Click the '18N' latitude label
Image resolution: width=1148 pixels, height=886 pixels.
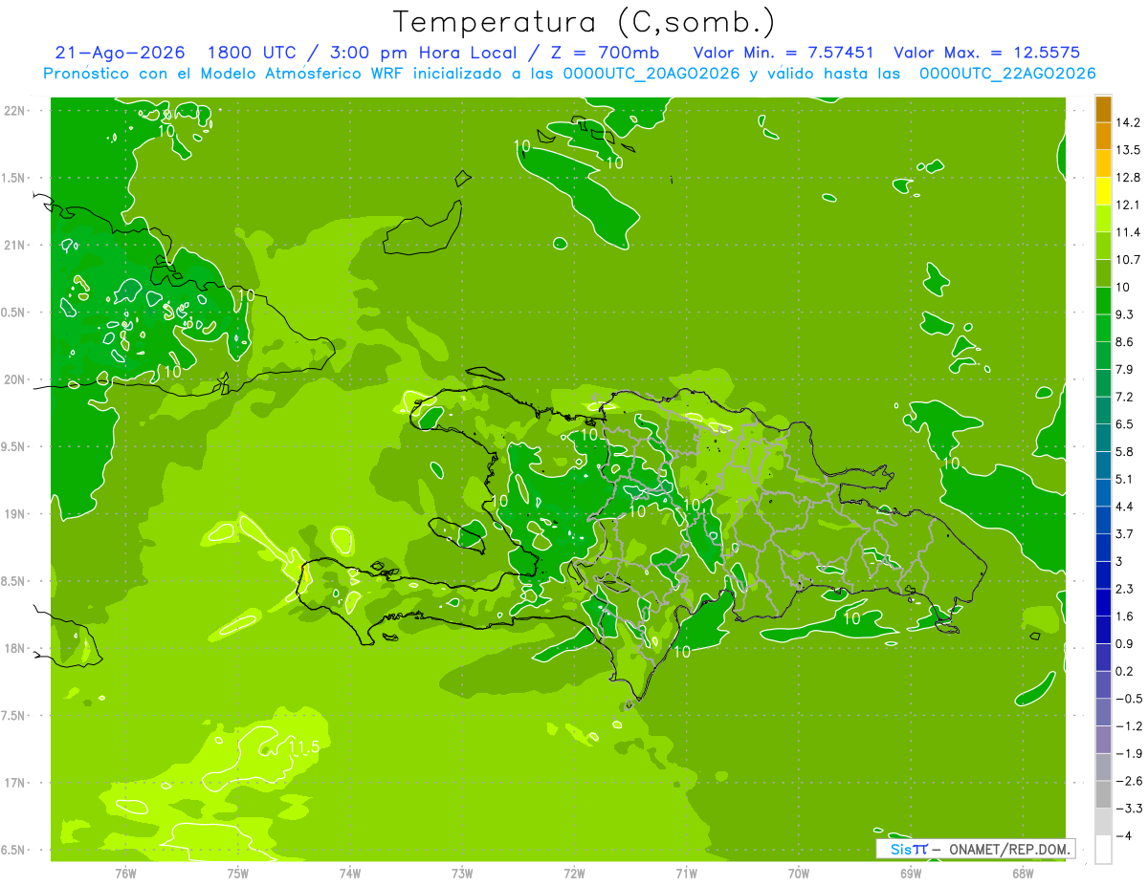(x=15, y=648)
